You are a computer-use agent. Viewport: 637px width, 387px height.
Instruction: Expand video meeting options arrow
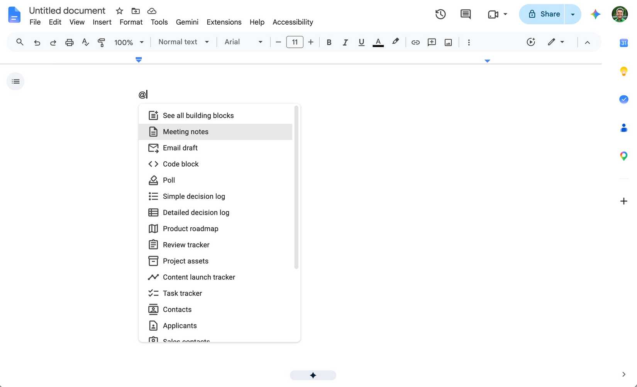click(505, 14)
